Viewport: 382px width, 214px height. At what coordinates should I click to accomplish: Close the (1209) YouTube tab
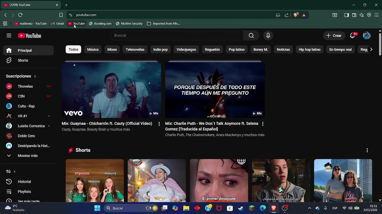pos(57,5)
